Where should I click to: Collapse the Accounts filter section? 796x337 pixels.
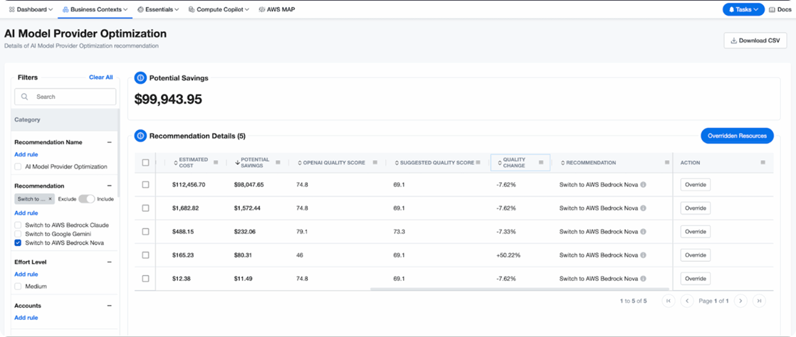pyautogui.click(x=109, y=306)
